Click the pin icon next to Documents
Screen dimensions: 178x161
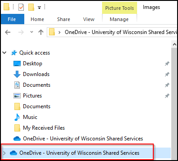(167, 85)
